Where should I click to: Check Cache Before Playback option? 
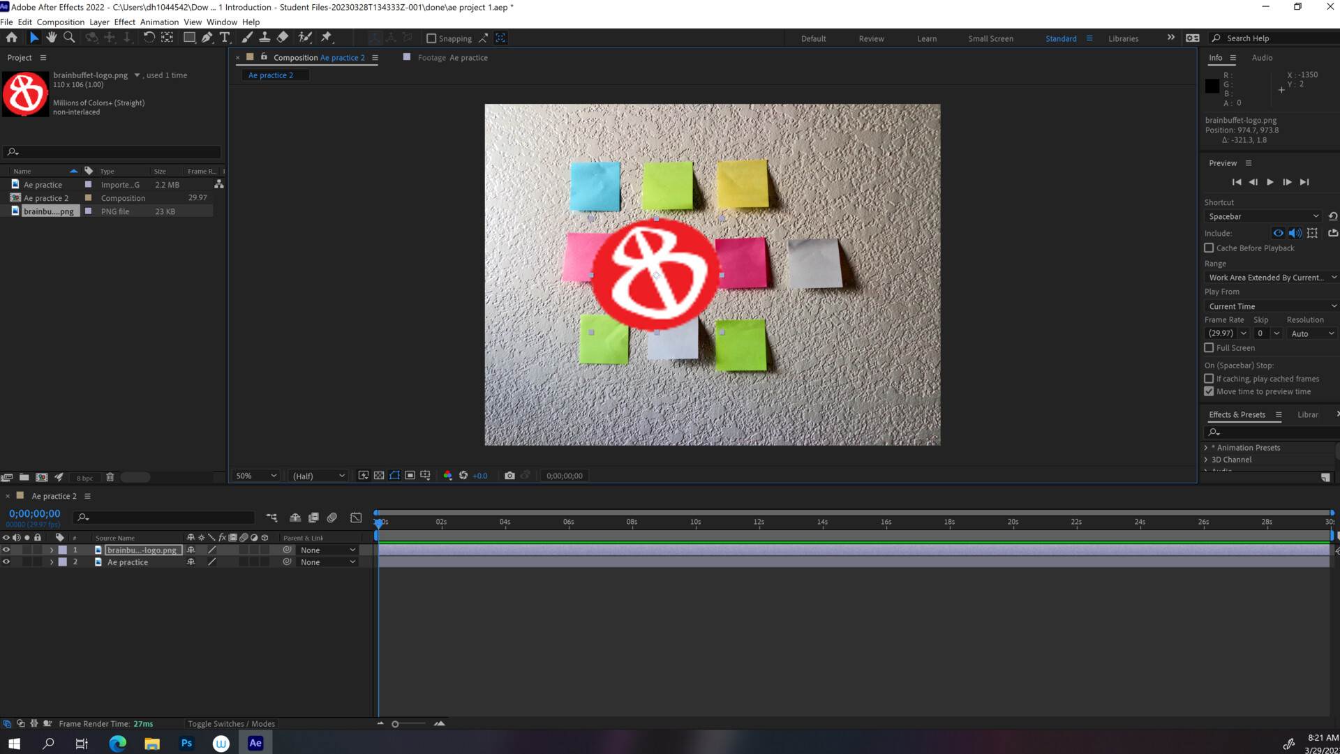1209,248
